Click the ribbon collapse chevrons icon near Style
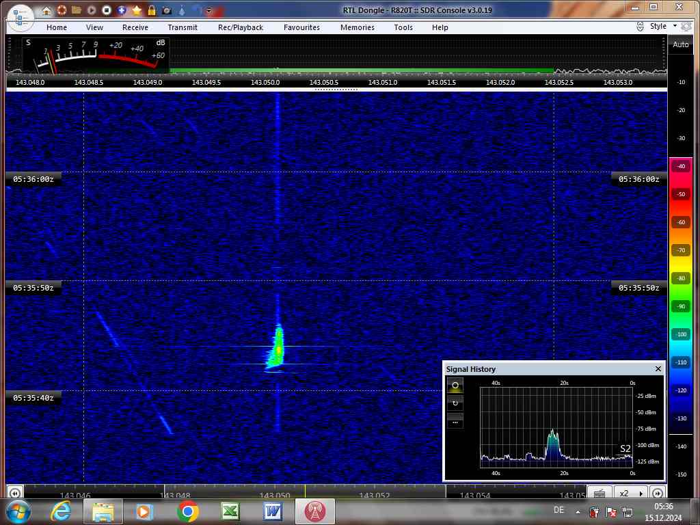Viewport: 700px width, 525px height. [x=640, y=27]
